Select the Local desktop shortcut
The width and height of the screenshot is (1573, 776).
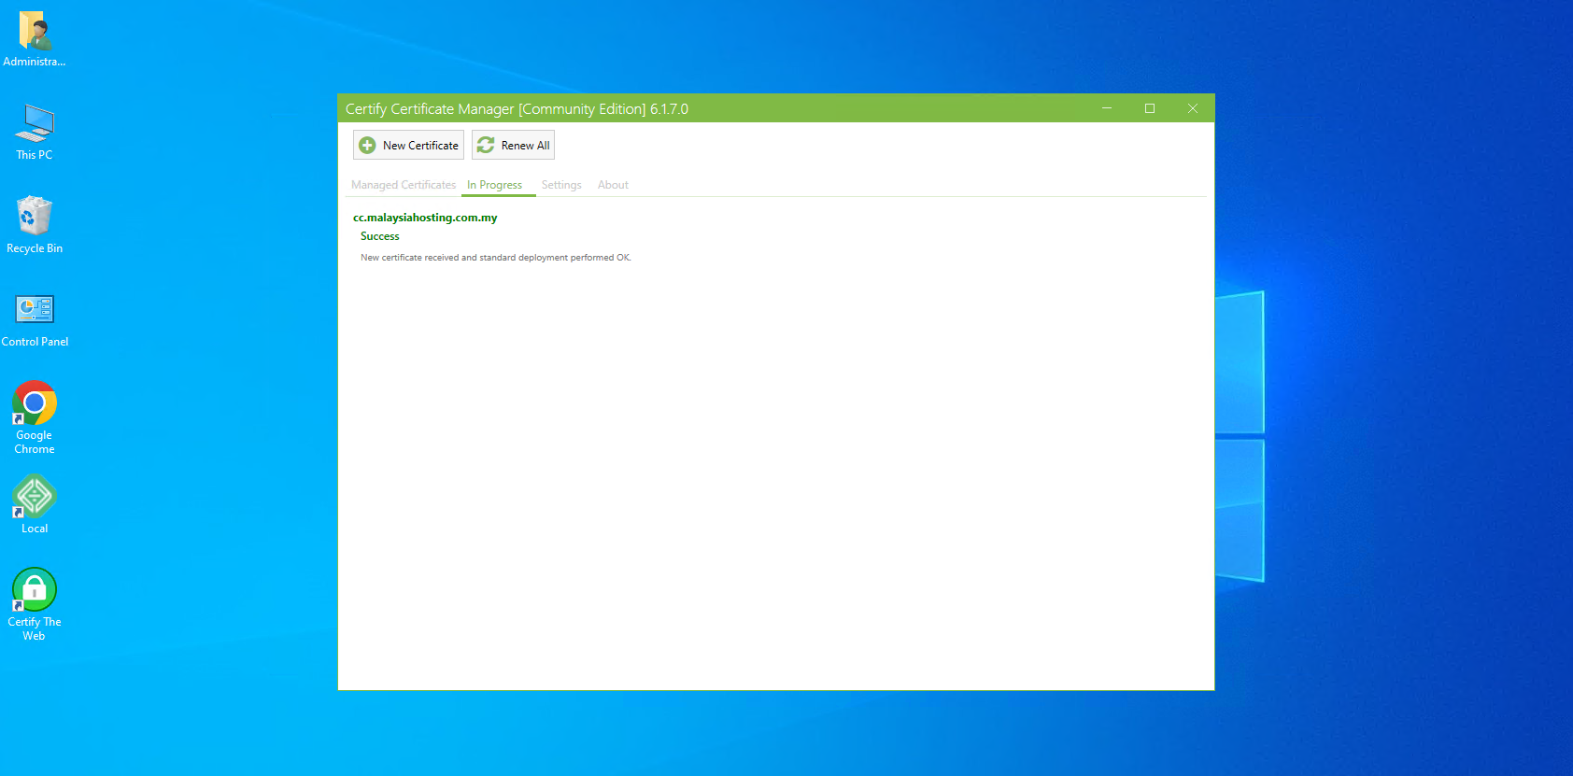35,504
